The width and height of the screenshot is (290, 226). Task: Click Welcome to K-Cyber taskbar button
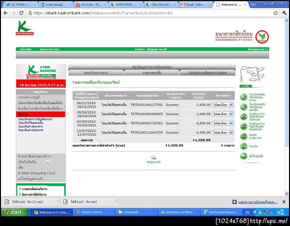tap(52, 213)
